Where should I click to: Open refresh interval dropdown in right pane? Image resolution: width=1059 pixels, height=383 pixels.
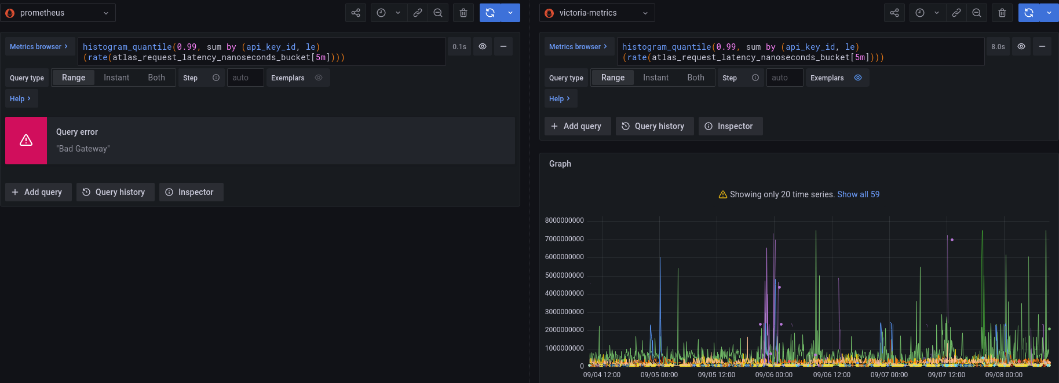[1049, 13]
